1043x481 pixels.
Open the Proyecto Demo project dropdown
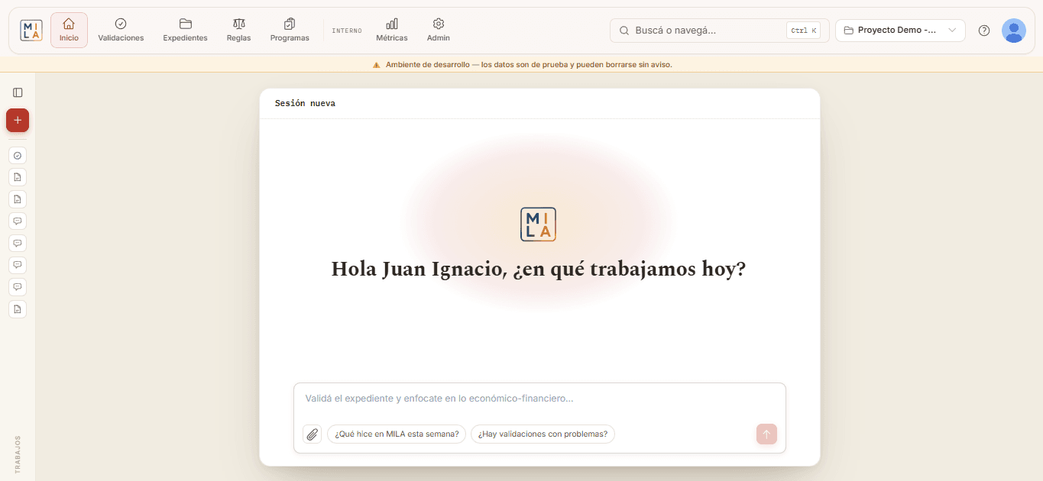coord(900,31)
